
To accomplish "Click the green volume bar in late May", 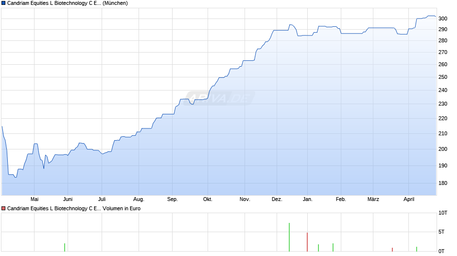I will [64, 247].
